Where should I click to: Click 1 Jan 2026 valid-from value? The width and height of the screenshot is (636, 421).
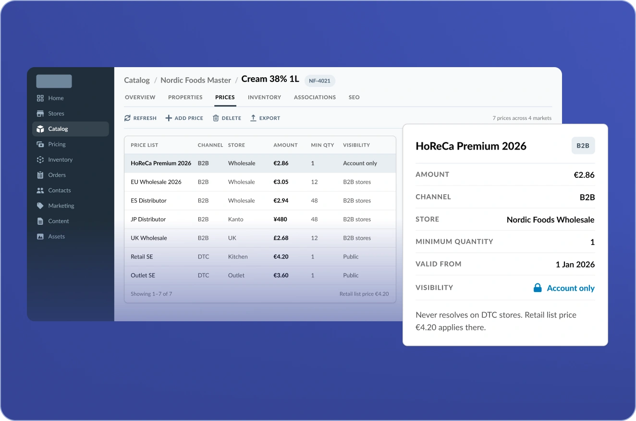(x=575, y=264)
